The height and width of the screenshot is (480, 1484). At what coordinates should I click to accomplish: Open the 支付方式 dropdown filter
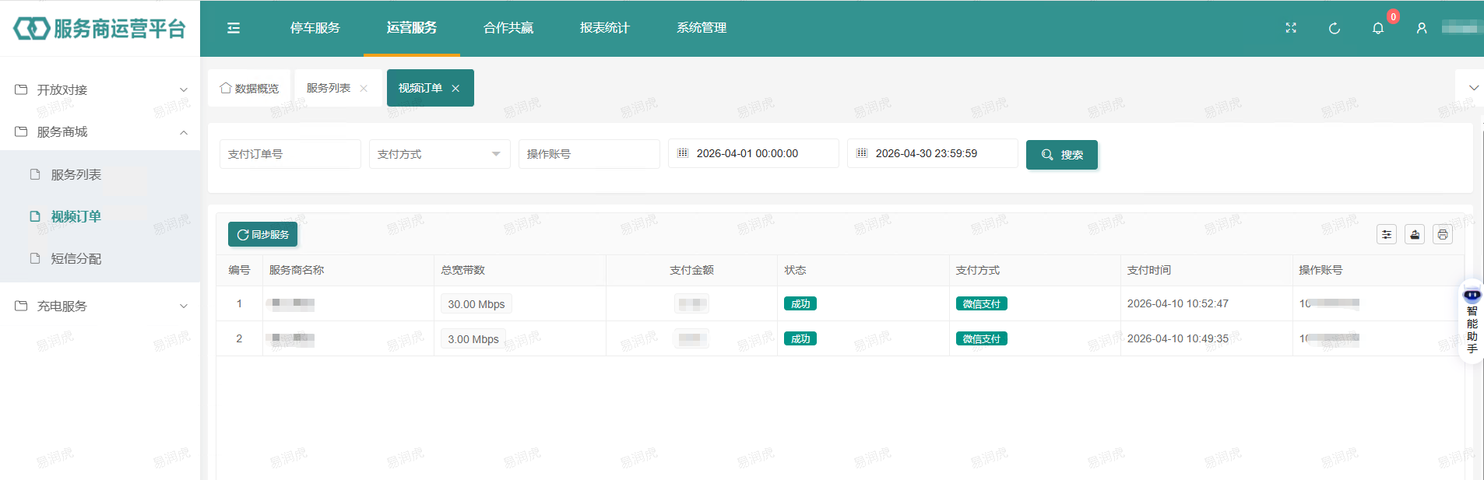click(x=439, y=154)
